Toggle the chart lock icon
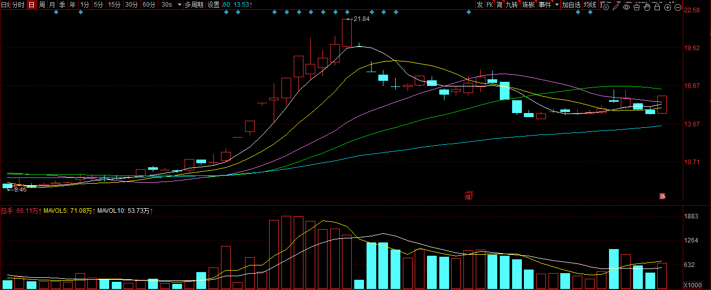This screenshot has height=290, width=711. click(657, 7)
